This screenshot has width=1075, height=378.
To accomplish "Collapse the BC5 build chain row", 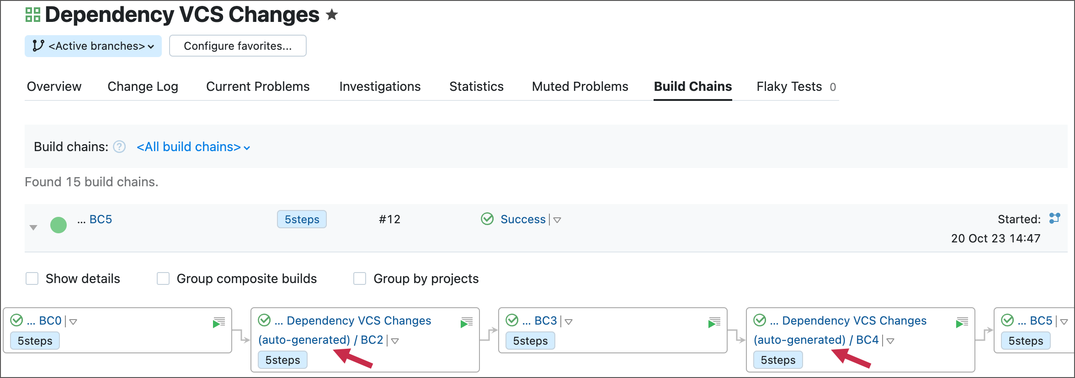I will (x=33, y=227).
